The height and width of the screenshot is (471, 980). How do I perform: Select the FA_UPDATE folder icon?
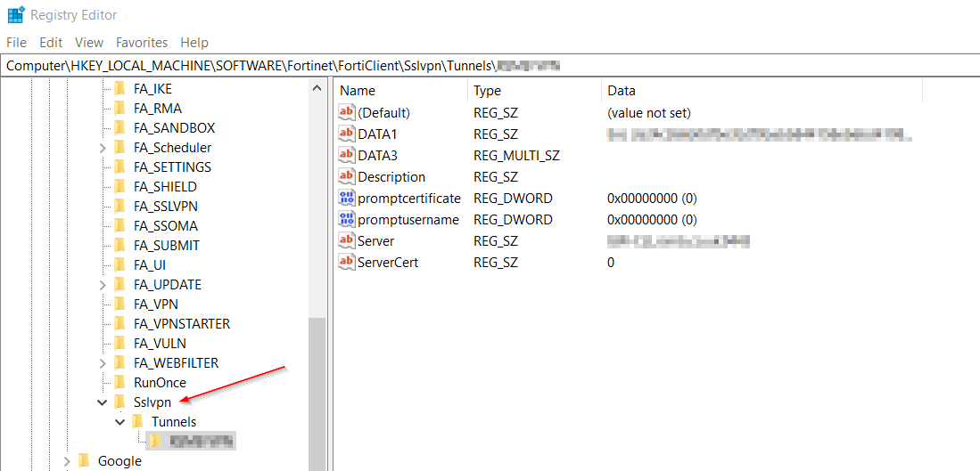(120, 285)
